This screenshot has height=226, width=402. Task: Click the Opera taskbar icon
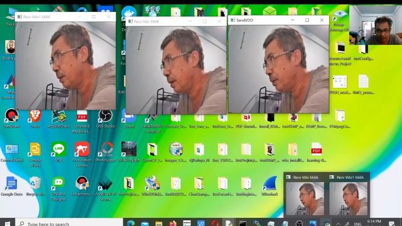click(215, 223)
